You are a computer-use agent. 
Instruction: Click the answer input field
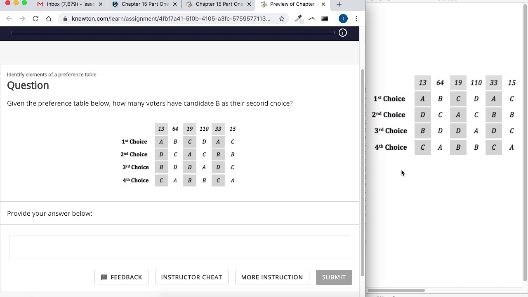[179, 247]
